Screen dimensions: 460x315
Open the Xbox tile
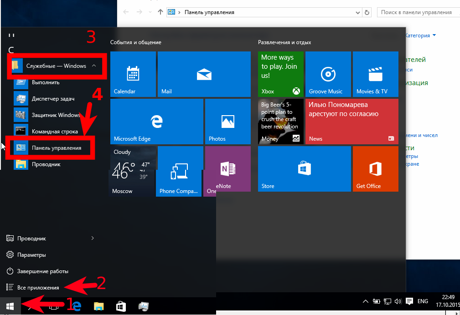click(281, 74)
